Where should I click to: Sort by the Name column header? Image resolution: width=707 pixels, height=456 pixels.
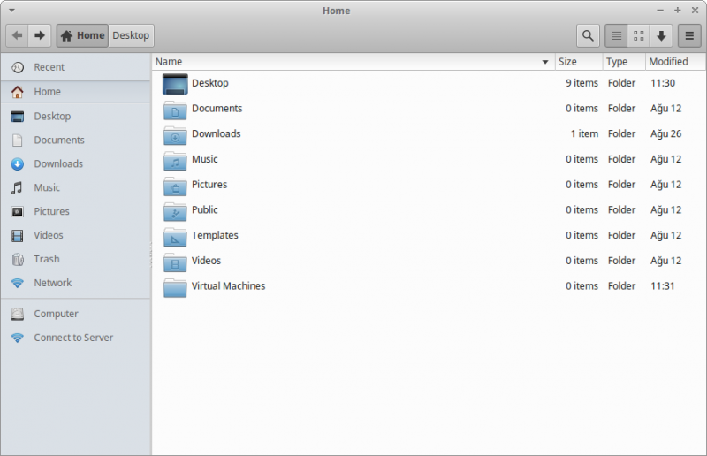[353, 62]
